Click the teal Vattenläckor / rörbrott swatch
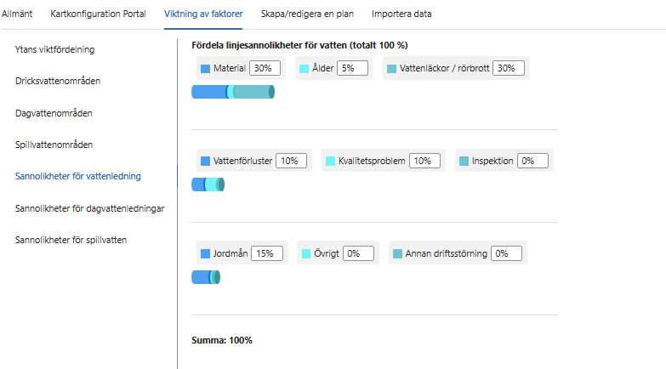 (390, 68)
